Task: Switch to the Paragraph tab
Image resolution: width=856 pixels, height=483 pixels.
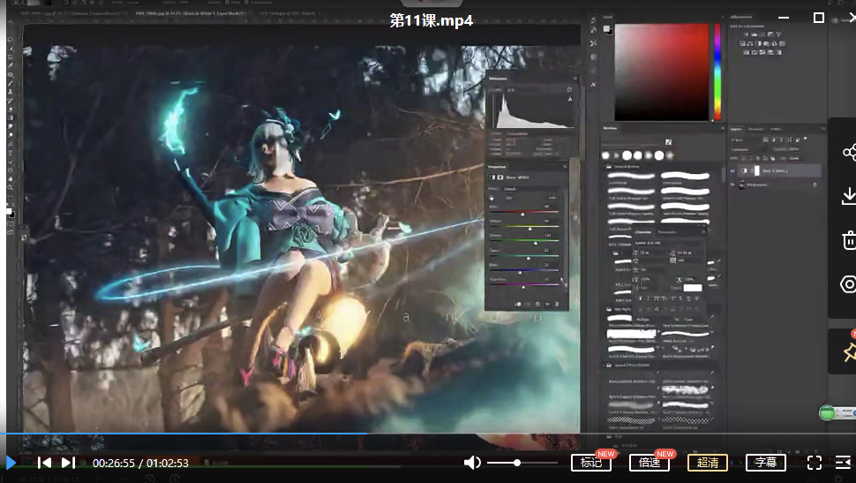Action: (x=666, y=232)
